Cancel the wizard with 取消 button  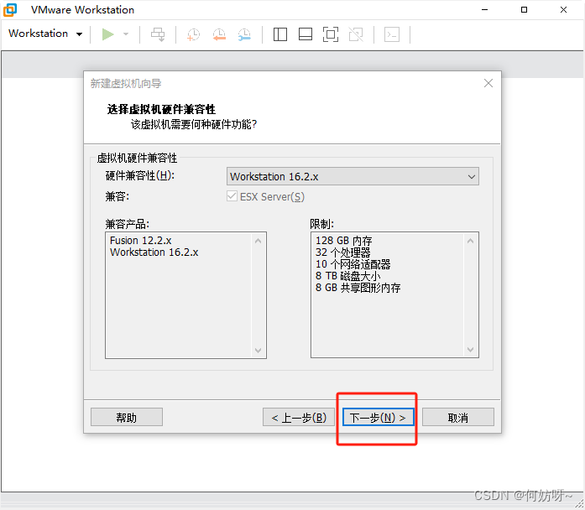(458, 417)
